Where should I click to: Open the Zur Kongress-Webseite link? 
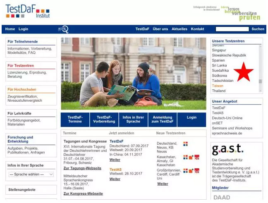coord(83,193)
